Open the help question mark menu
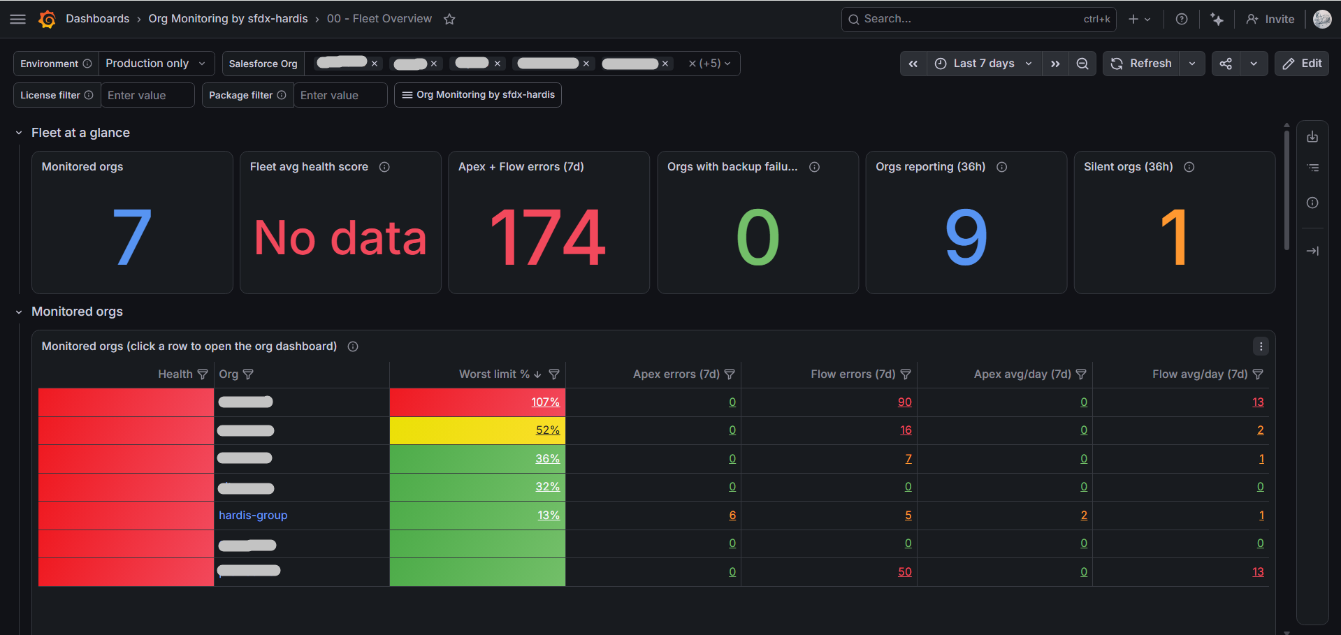Screen dimensions: 1341x635 coord(1182,19)
